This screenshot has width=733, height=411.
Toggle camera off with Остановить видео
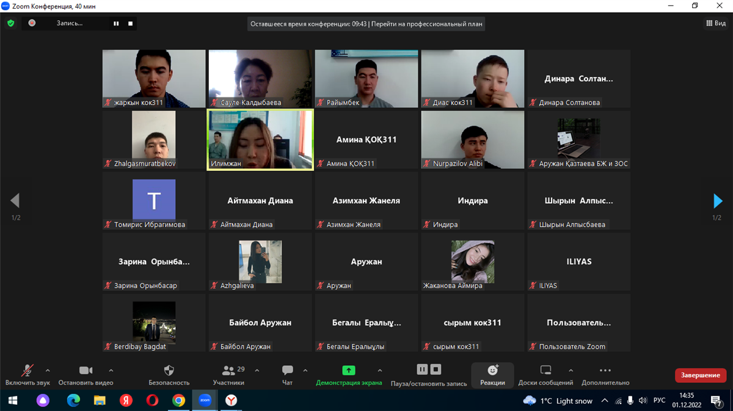click(86, 371)
